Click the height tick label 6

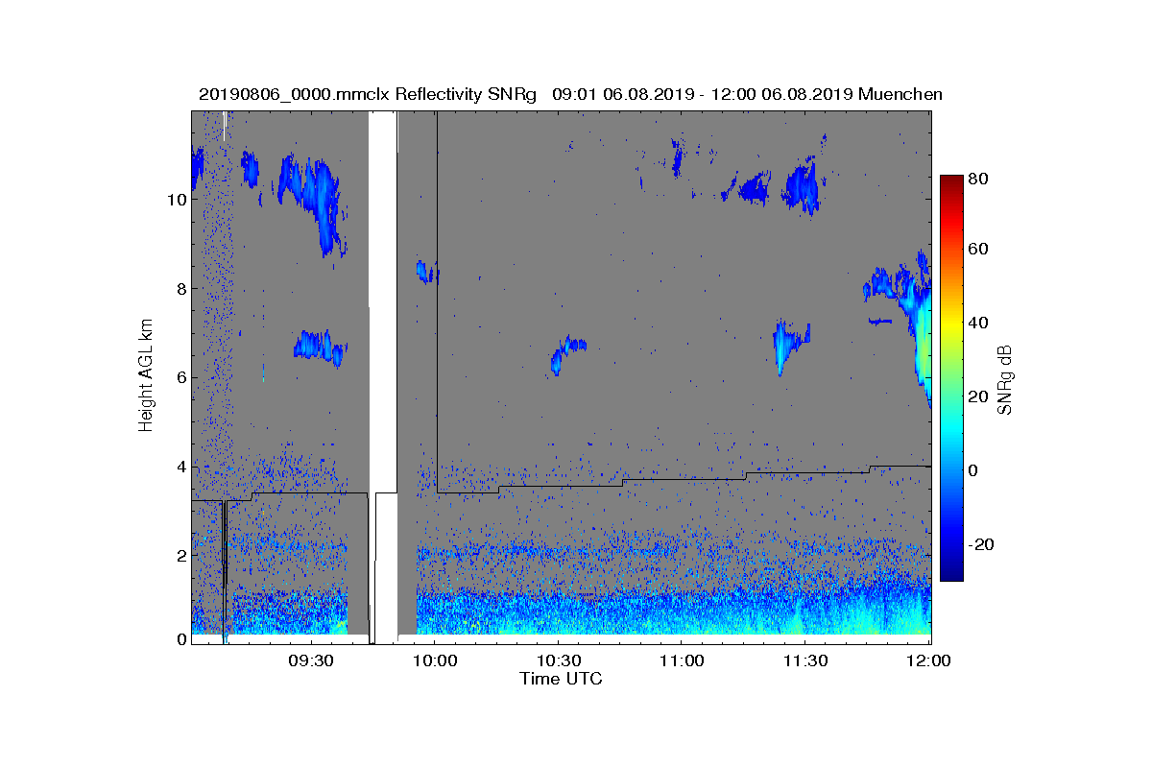pos(180,378)
